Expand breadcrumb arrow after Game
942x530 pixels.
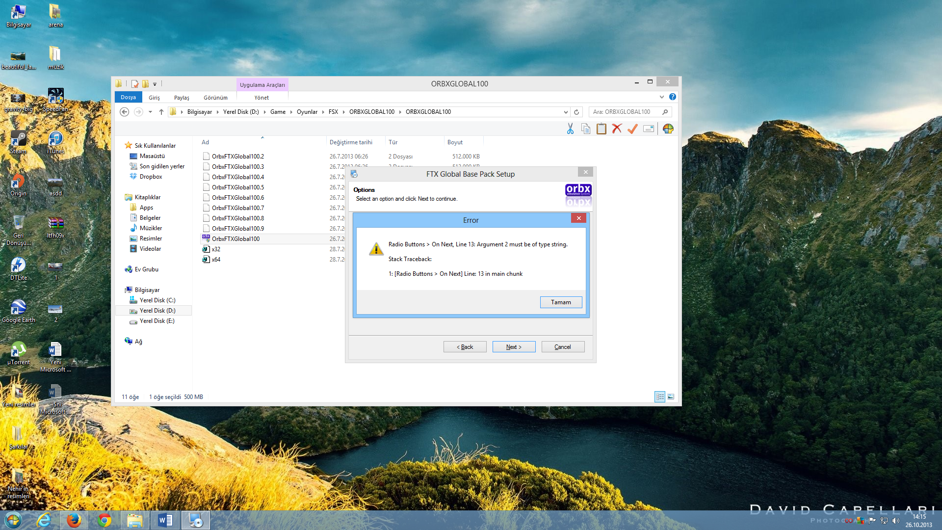pos(291,112)
